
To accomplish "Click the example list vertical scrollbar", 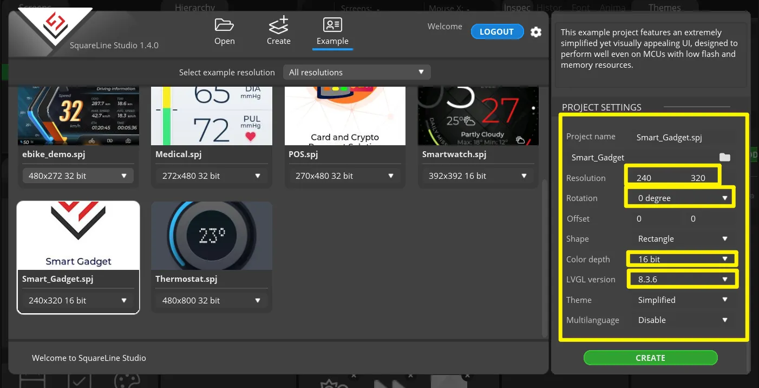I will click(545, 255).
